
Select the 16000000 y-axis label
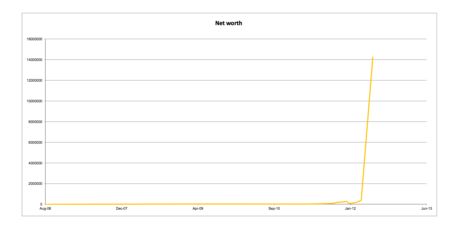[x=34, y=39]
